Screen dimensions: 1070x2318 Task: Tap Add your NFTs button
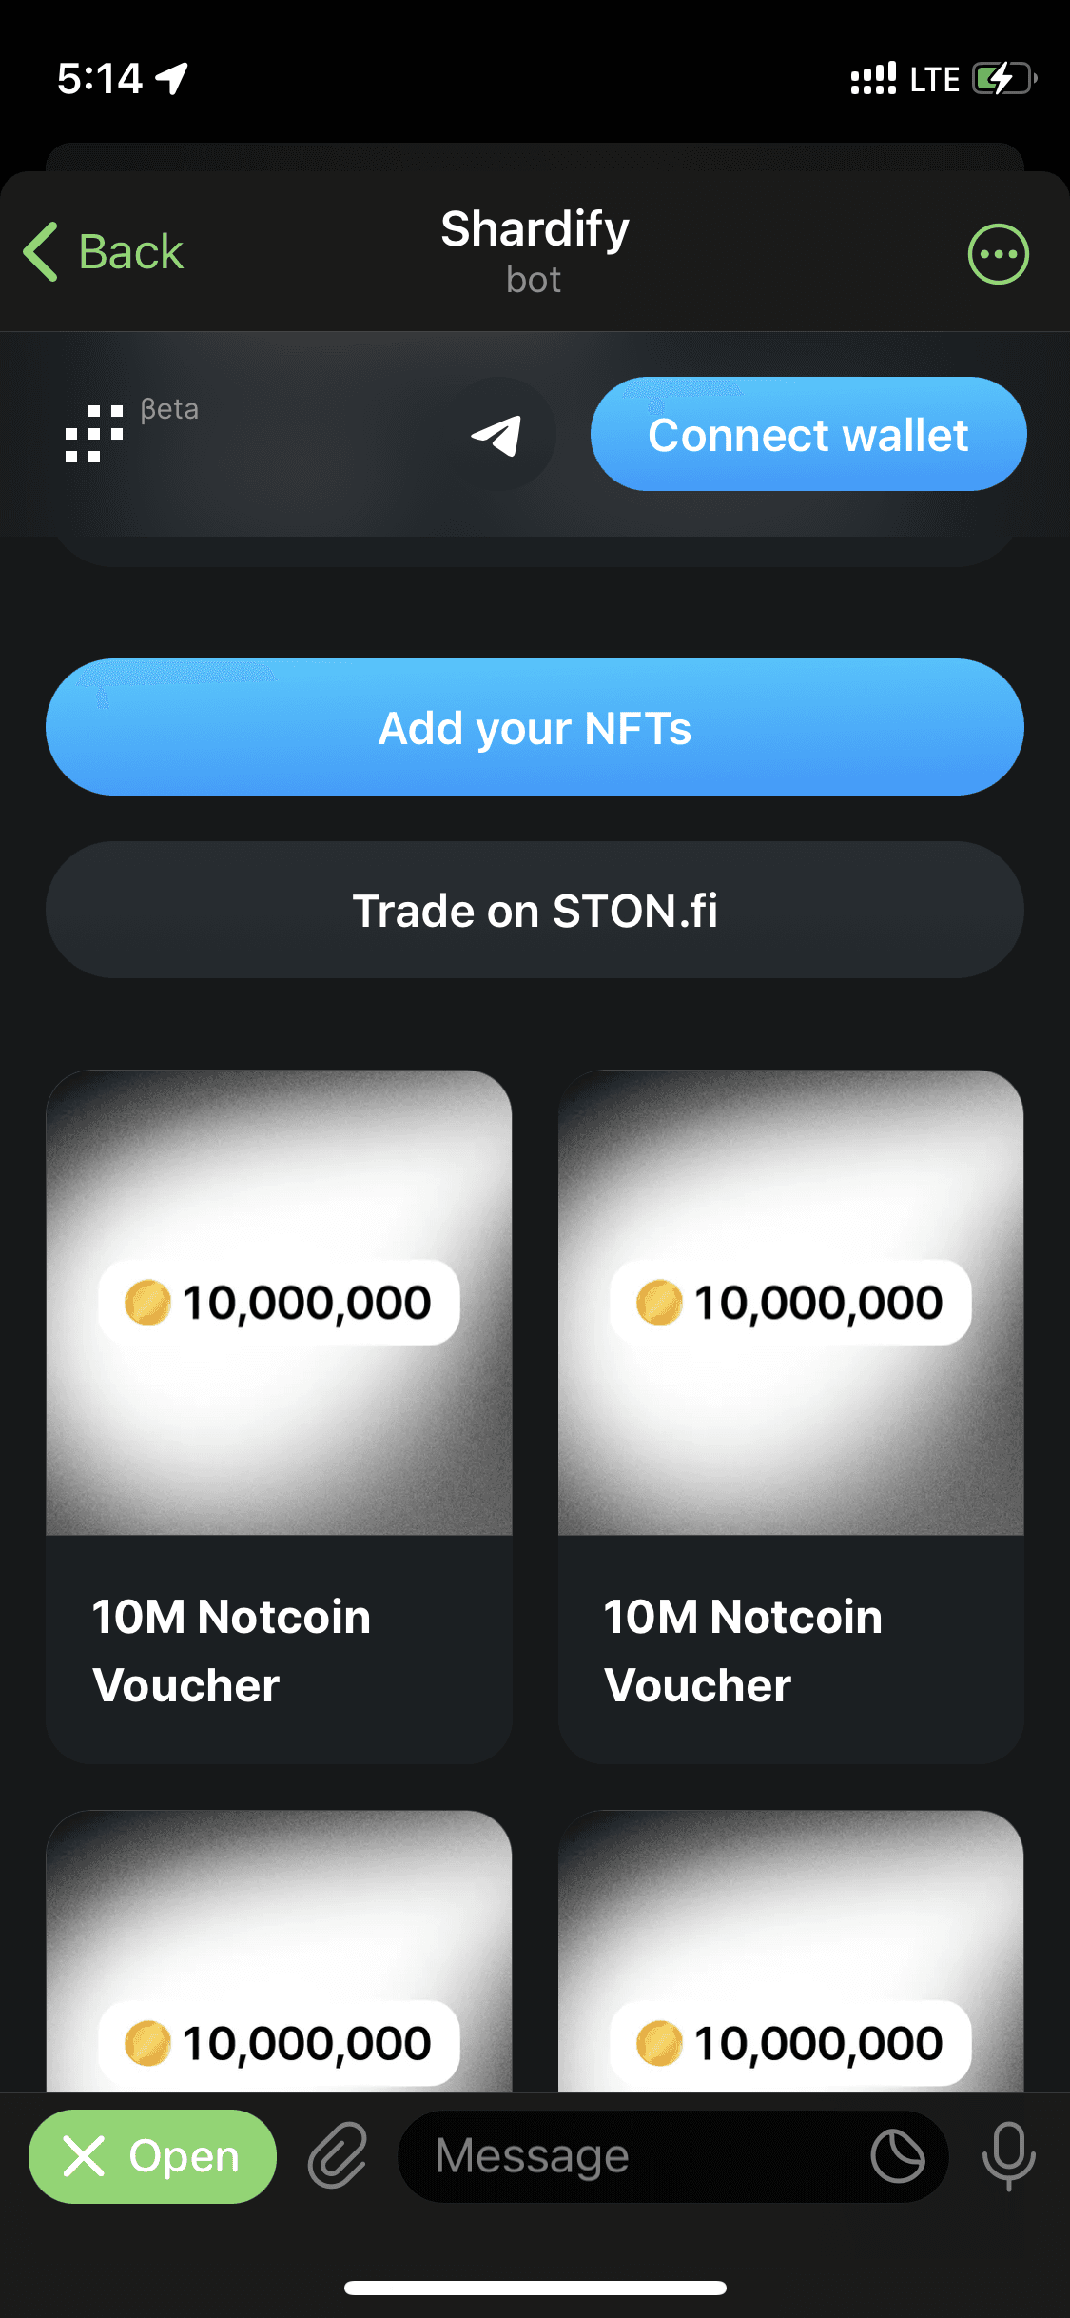[x=535, y=728]
